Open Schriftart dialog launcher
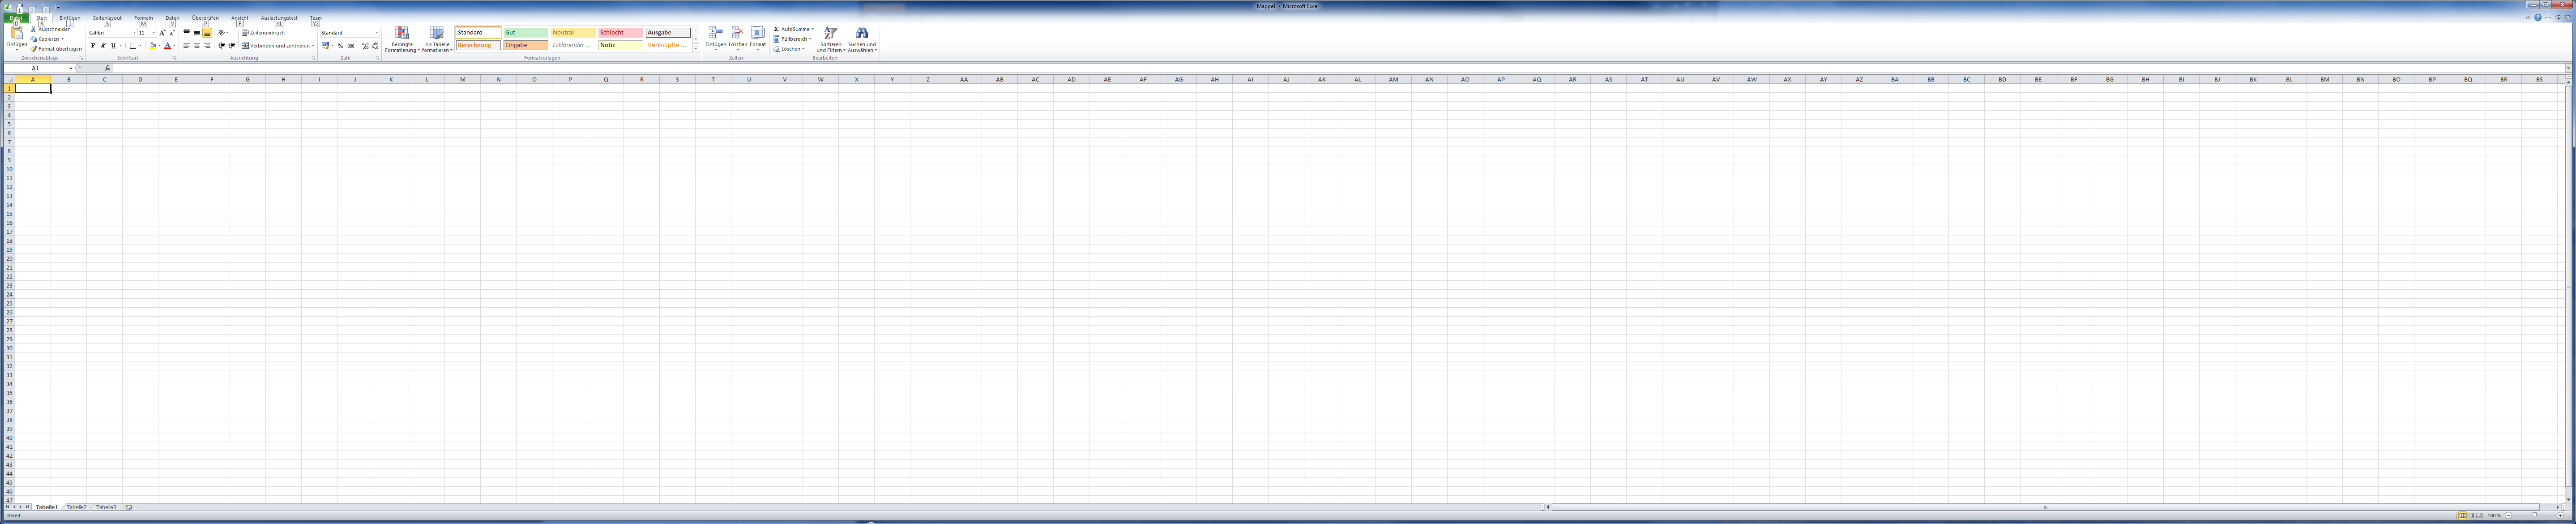Viewport: 2576px width, 524px height. tap(175, 58)
